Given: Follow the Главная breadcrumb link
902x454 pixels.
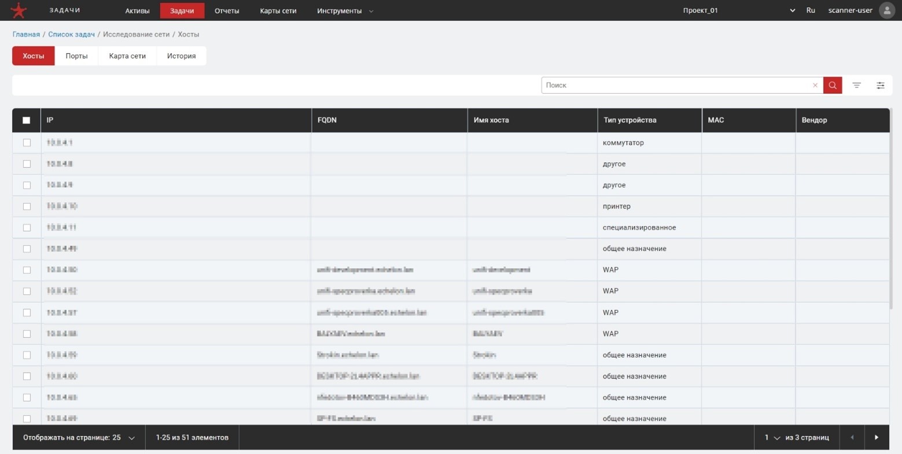Looking at the screenshot, I should pyautogui.click(x=26, y=34).
